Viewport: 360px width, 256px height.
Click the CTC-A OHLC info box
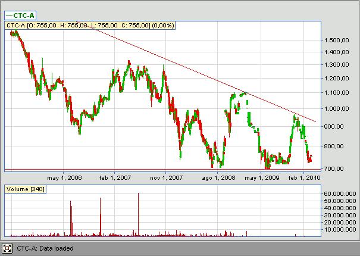click(x=90, y=25)
